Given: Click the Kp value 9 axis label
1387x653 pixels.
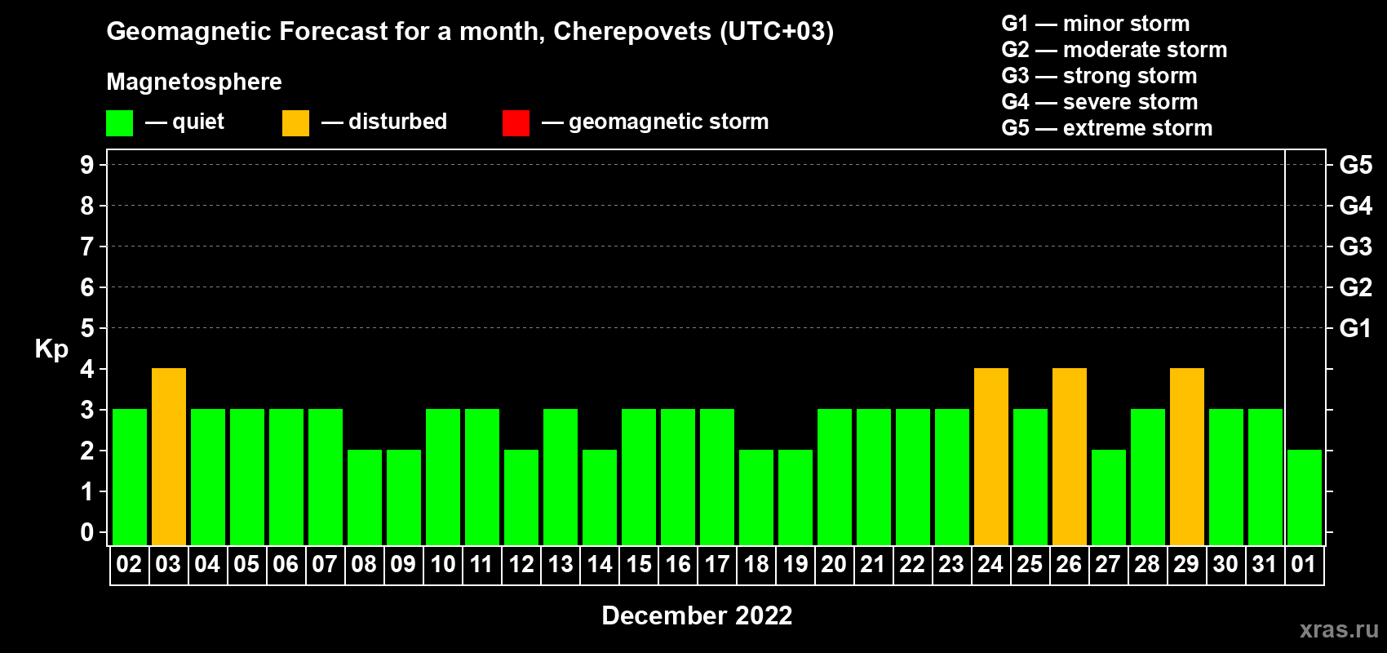Looking at the screenshot, I should pos(87,165).
